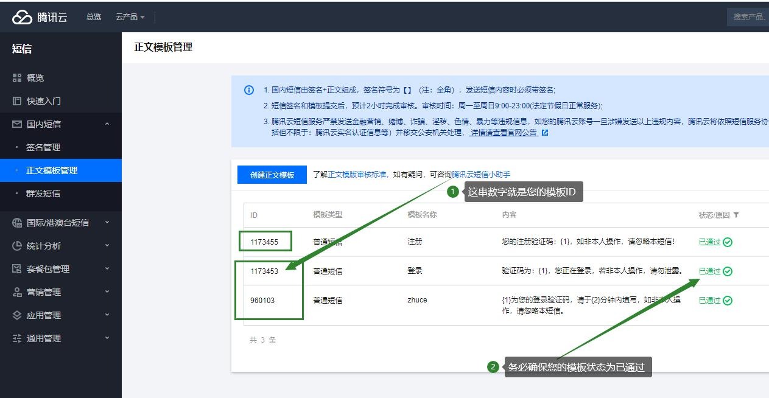The height and width of the screenshot is (398, 769).
Task: Click external link icon after 官网公告
Action: click(545, 132)
